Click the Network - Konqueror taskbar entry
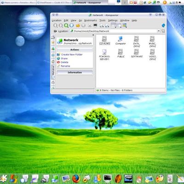Viewport: 184px width, 184px height. [90, 3]
